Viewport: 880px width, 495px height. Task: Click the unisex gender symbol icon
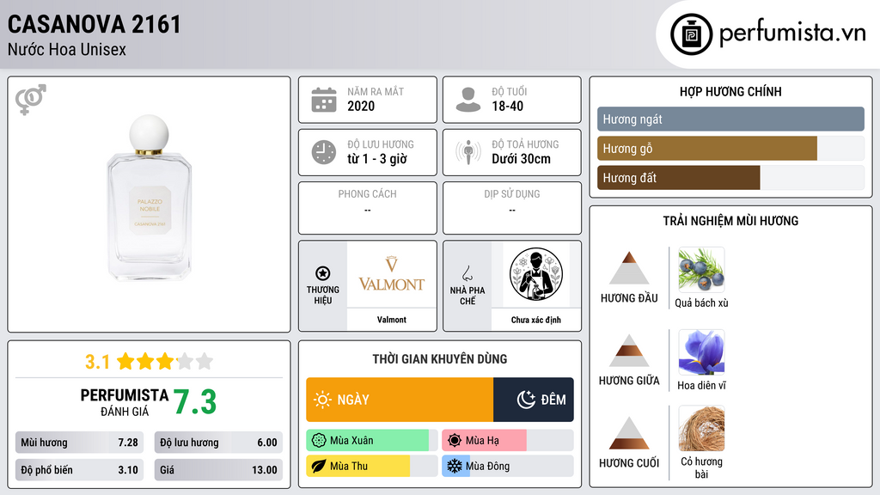pos(31,100)
